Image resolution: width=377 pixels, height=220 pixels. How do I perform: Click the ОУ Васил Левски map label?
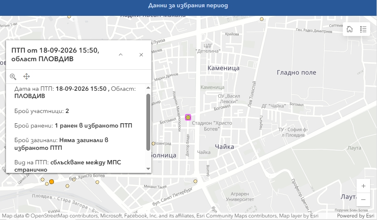pos(229,98)
